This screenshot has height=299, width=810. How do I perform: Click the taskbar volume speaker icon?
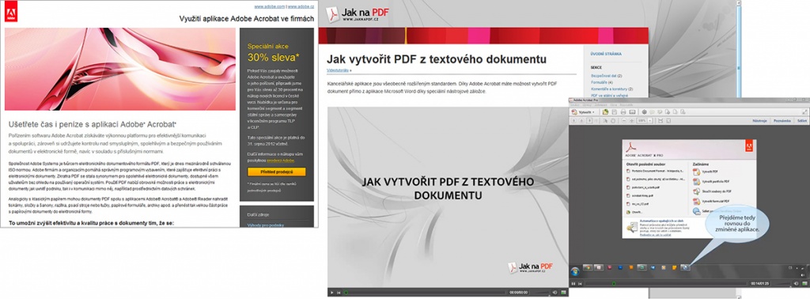coord(803,275)
